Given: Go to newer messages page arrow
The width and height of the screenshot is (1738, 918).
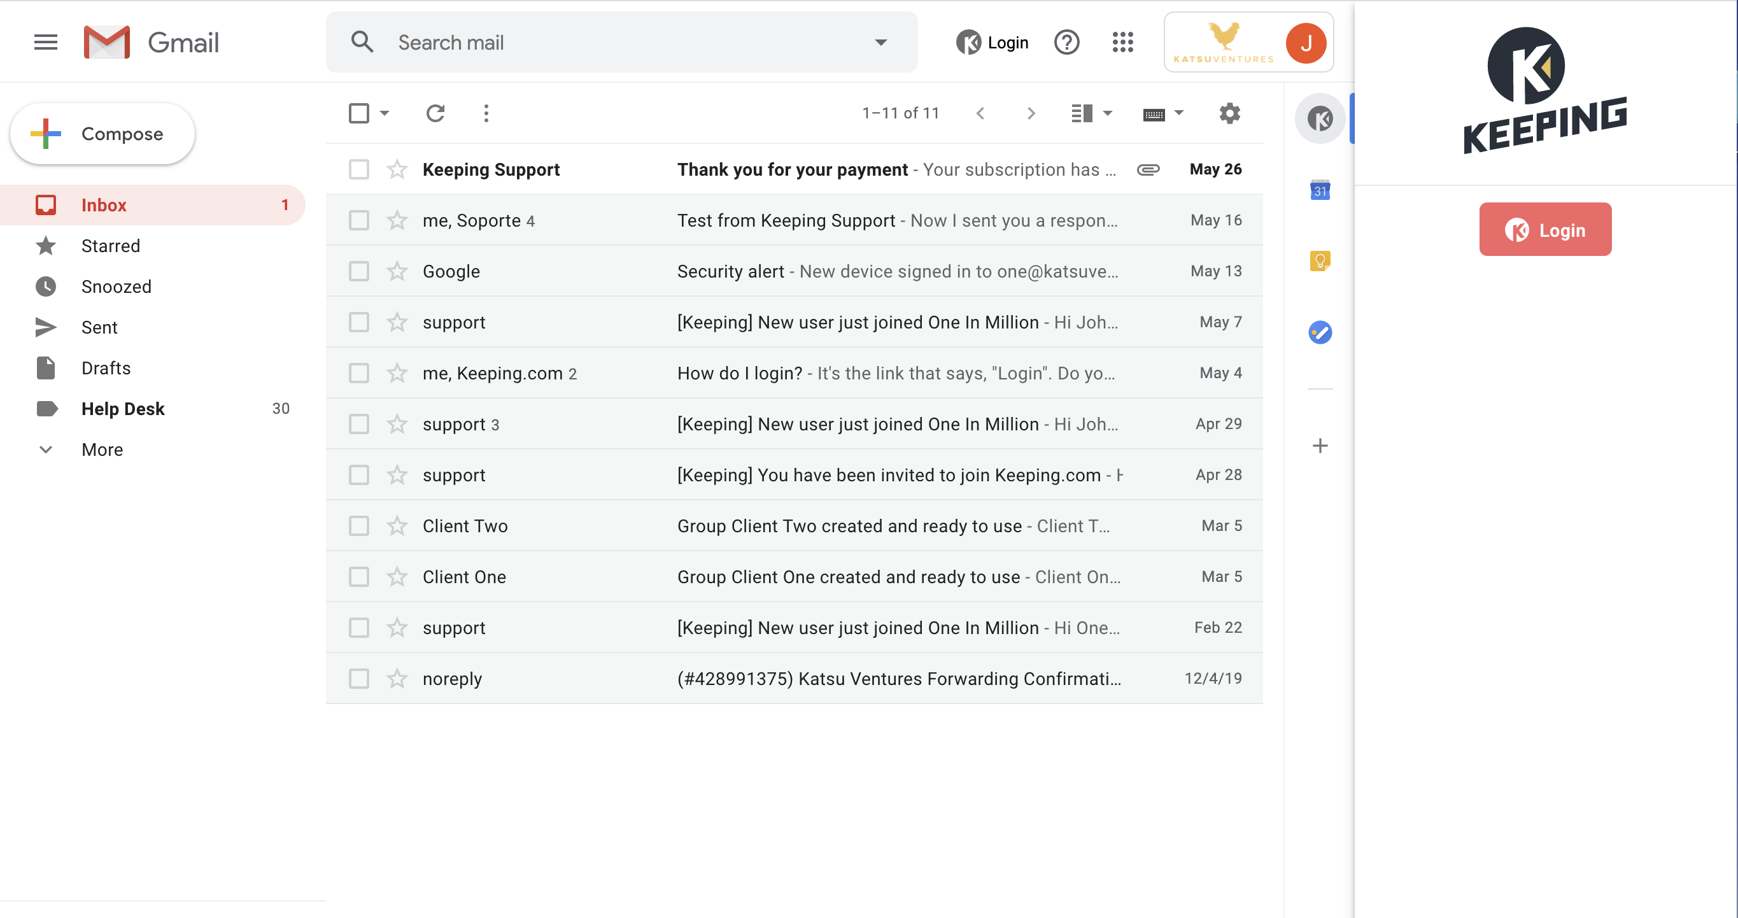Looking at the screenshot, I should [980, 113].
